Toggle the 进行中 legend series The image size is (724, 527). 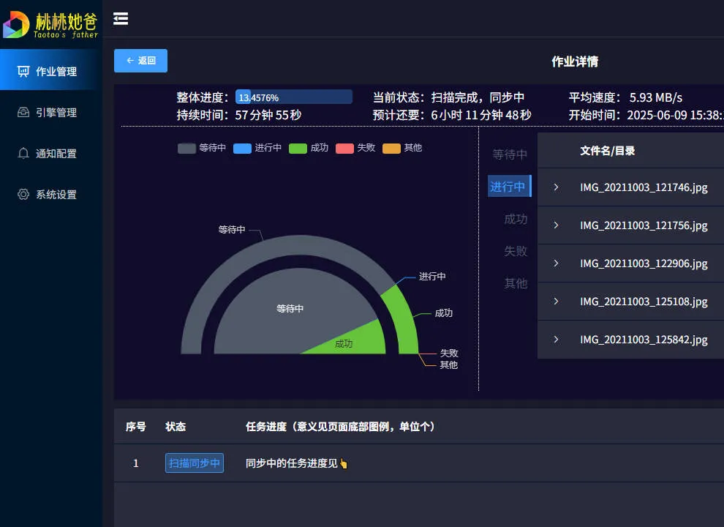click(257, 148)
